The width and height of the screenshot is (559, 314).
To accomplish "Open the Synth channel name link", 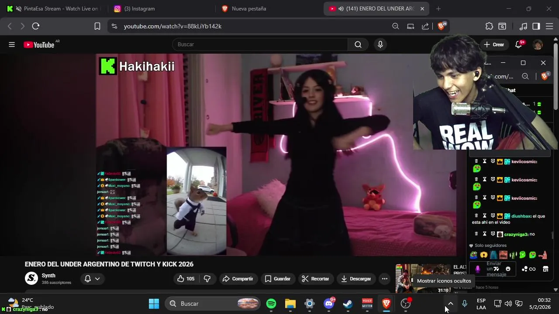I will point(48,276).
